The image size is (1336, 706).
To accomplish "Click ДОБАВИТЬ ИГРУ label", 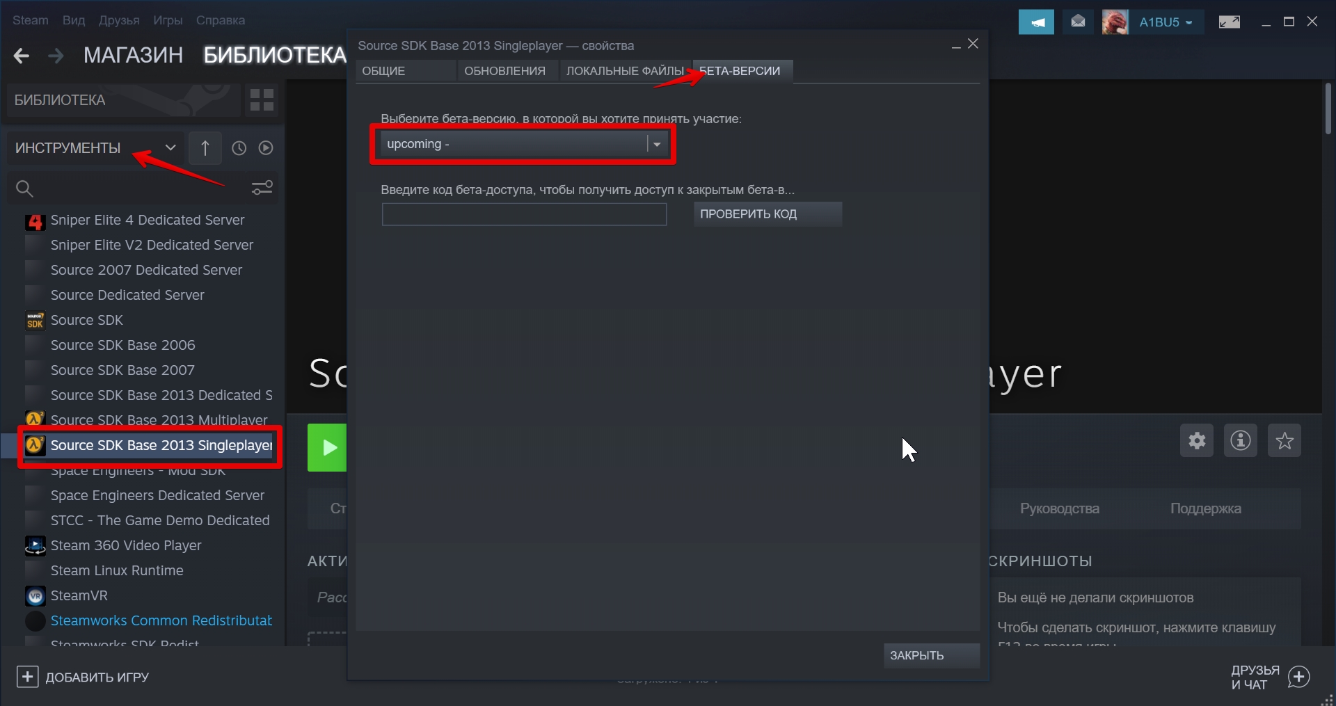I will tap(97, 677).
